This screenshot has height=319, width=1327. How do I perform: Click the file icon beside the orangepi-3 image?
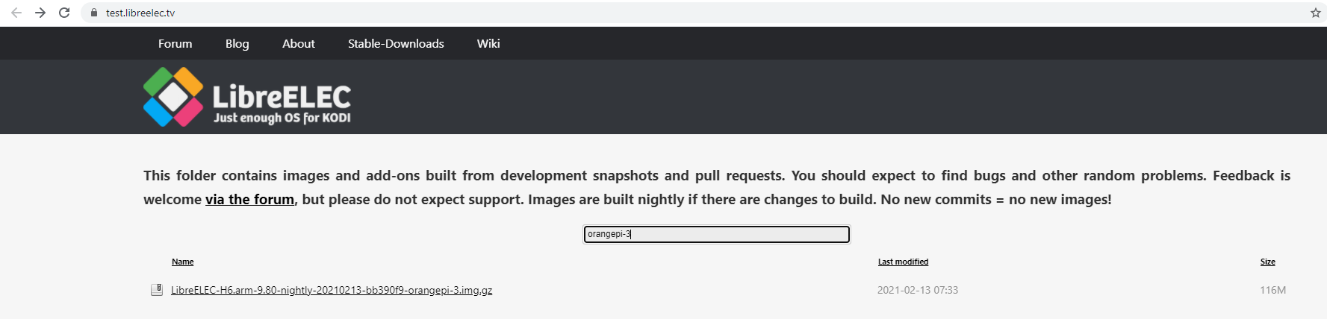[157, 290]
